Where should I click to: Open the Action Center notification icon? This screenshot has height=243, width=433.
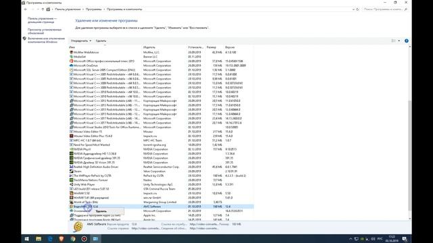tap(405, 238)
